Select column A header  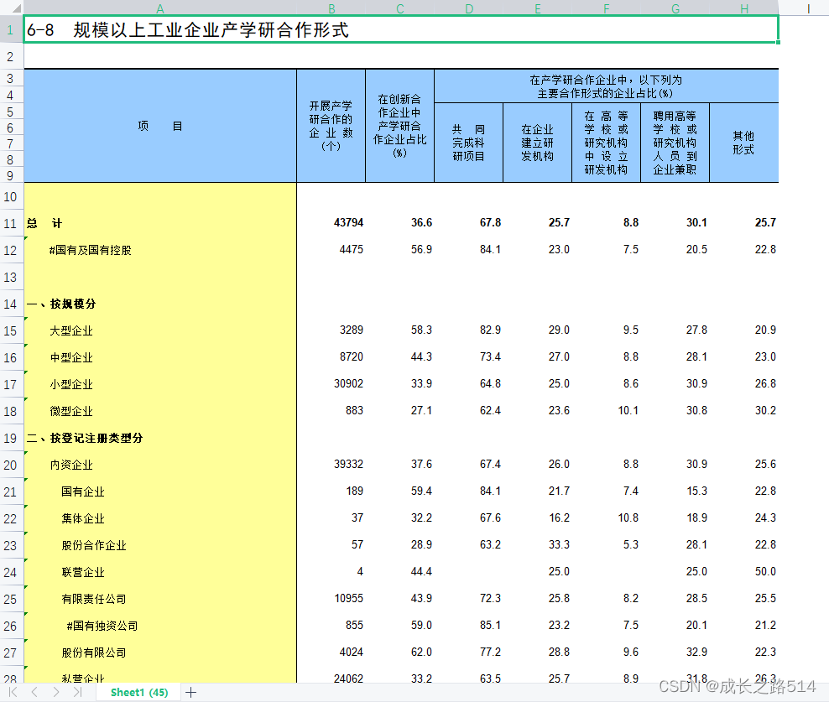pos(160,8)
